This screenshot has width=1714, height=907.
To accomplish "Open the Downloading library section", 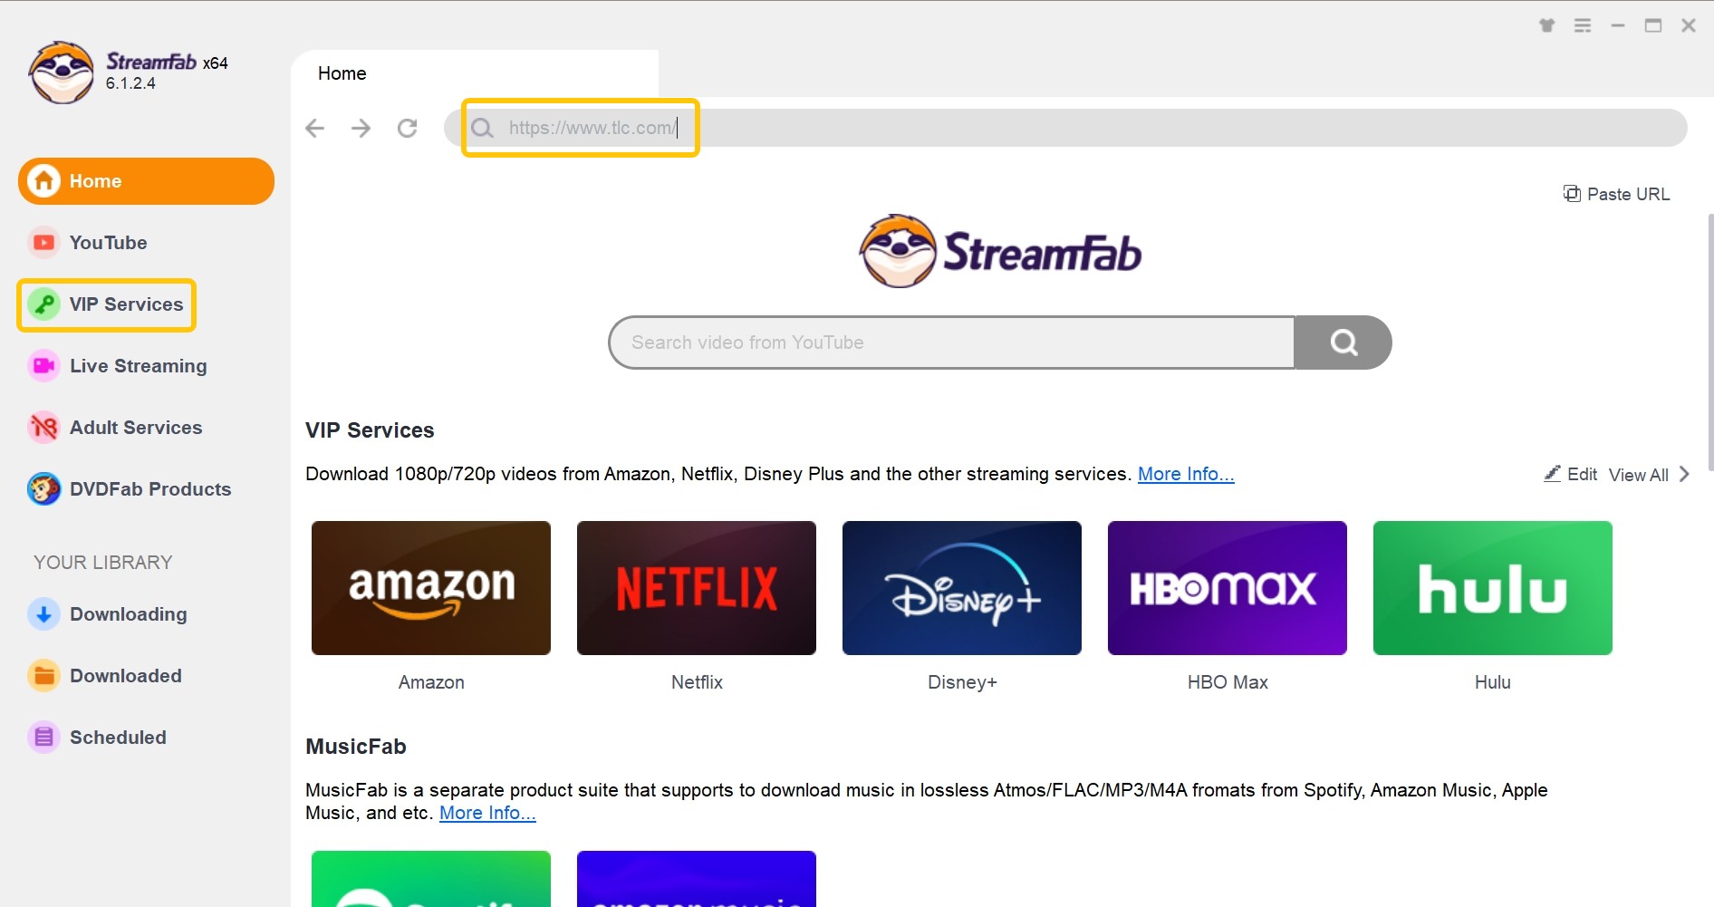I will (128, 613).
